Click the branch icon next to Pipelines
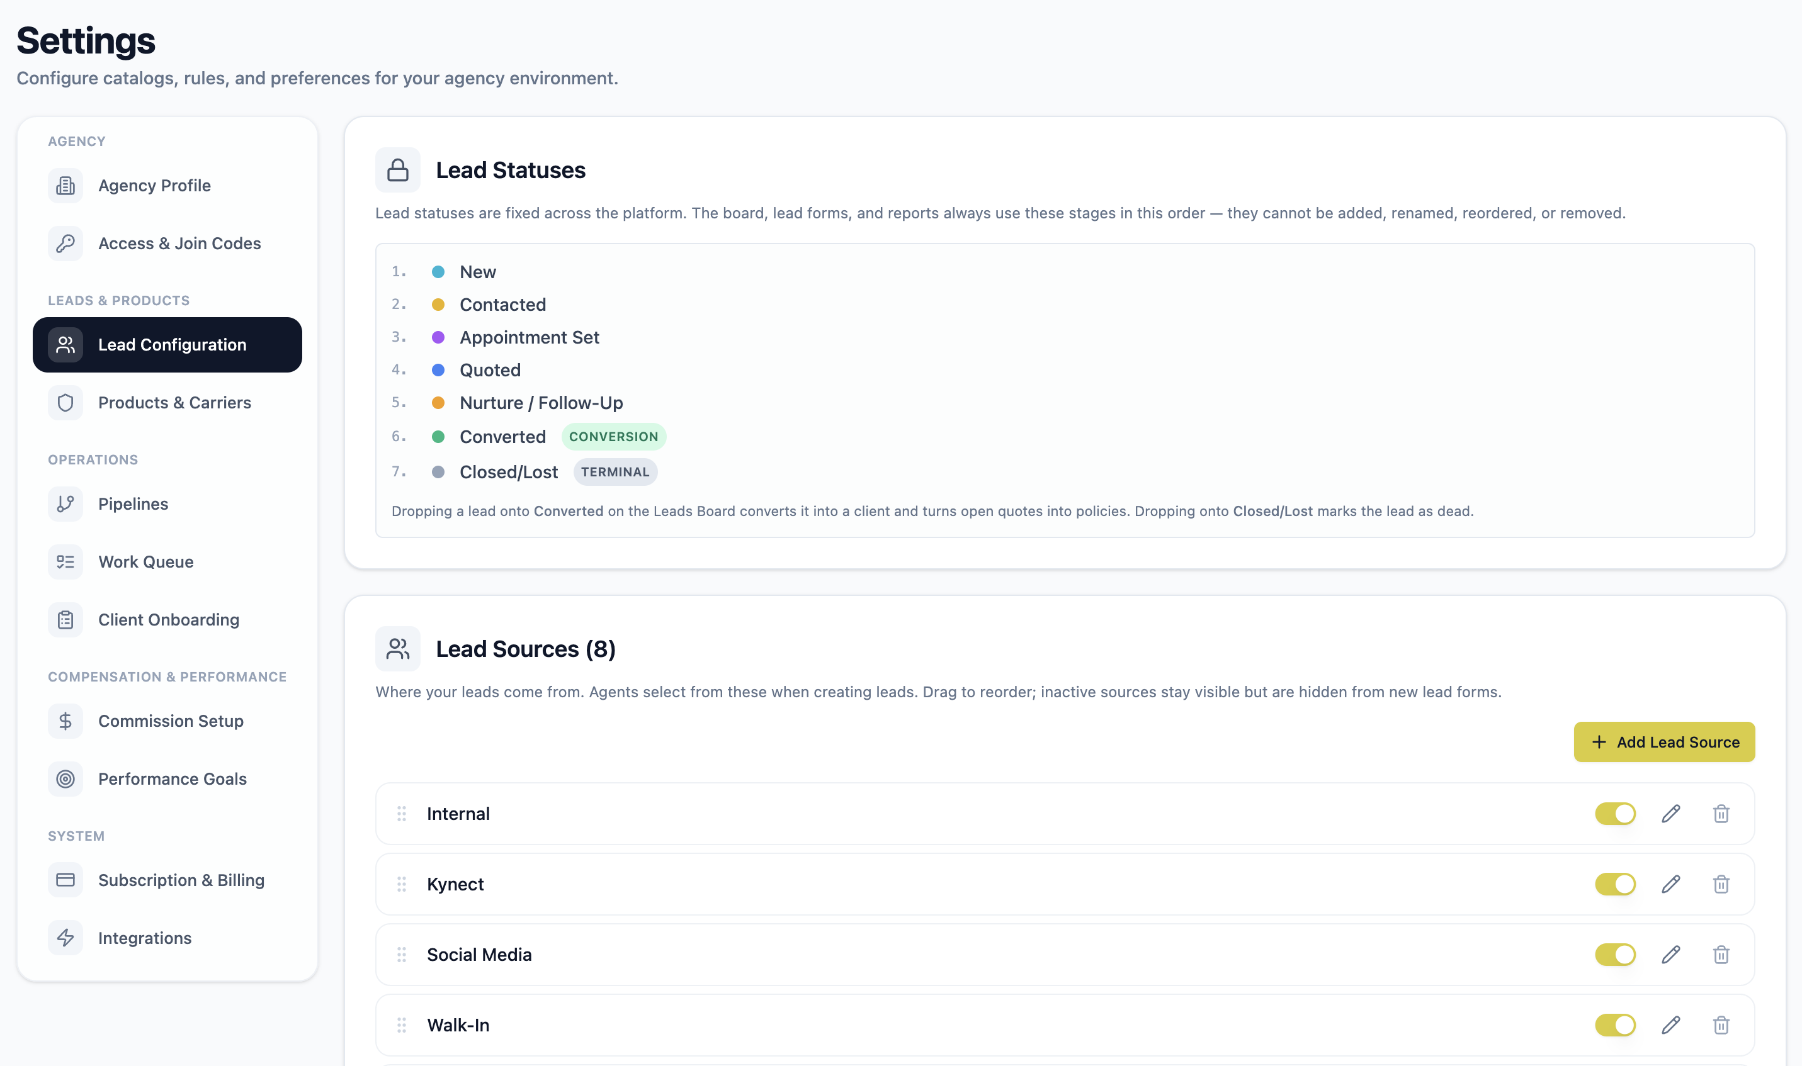 tap(65, 504)
